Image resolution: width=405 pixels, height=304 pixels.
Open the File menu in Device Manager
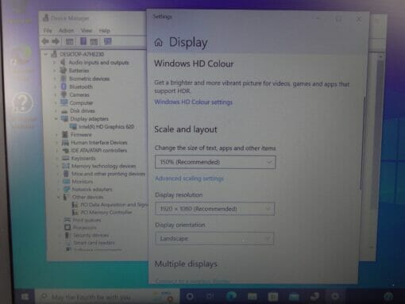(x=48, y=30)
